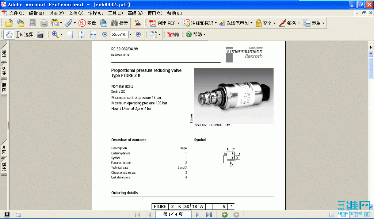
Task: Click the minus Zoom Out button
Action: pos(105,34)
